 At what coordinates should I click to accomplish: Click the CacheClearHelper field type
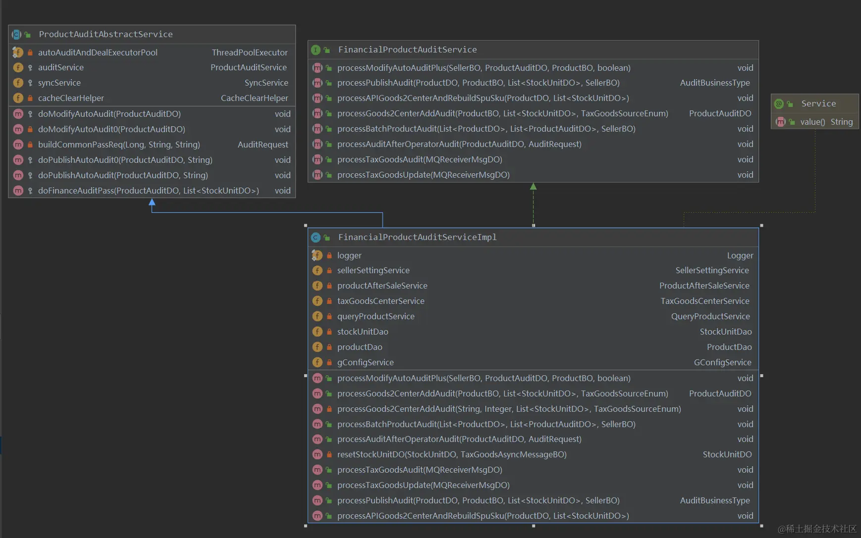click(x=255, y=98)
